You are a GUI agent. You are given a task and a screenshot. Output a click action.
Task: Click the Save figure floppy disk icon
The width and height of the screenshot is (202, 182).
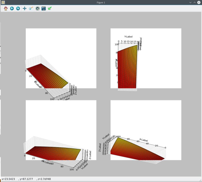tap(43, 8)
